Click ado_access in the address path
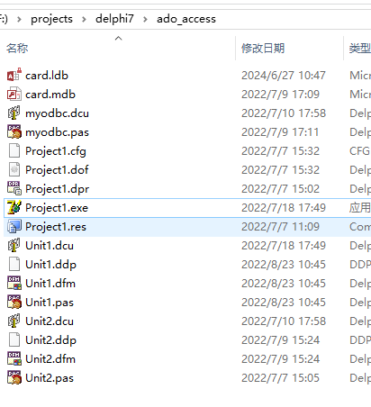The image size is (371, 407). pyautogui.click(x=186, y=19)
